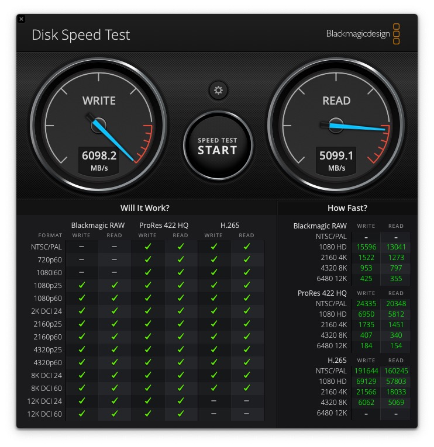Image resolution: width=434 pixels, height=447 pixels.
Task: Click the 12K DCI 60 row label
Action: (x=44, y=414)
